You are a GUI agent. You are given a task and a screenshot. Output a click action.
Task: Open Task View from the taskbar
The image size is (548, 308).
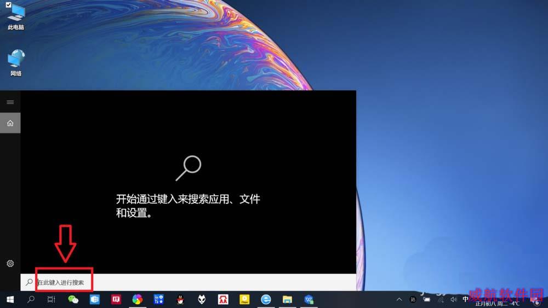point(52,299)
